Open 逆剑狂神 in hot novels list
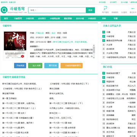 coord(110,103)
